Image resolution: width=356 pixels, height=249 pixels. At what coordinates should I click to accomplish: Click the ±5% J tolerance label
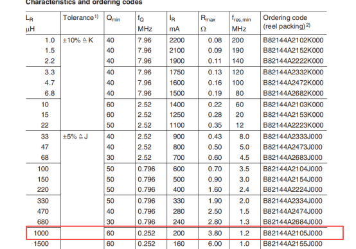75,137
